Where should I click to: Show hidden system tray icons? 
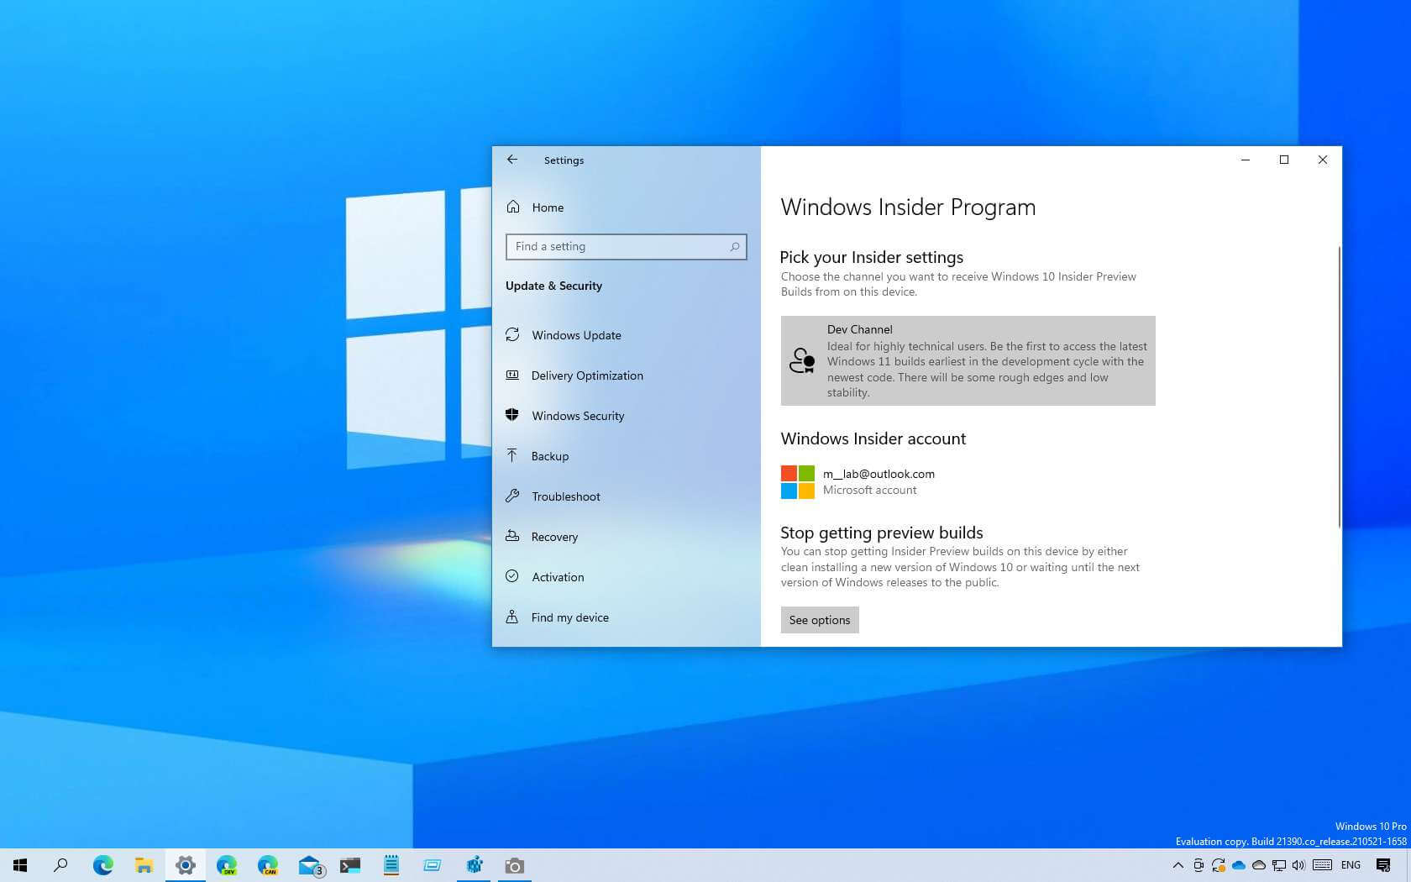pos(1178,865)
